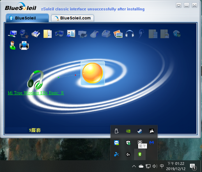Screen dimensions: 202x172
Task: Select the Serial Port service icon
Action: 36,34
